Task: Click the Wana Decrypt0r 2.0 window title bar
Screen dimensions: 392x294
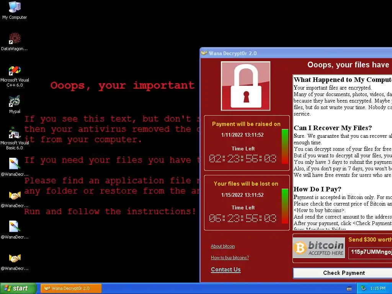Action: (x=296, y=53)
